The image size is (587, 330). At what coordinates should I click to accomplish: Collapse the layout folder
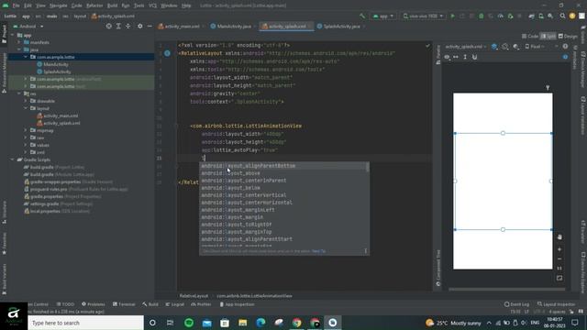[x=26, y=108]
